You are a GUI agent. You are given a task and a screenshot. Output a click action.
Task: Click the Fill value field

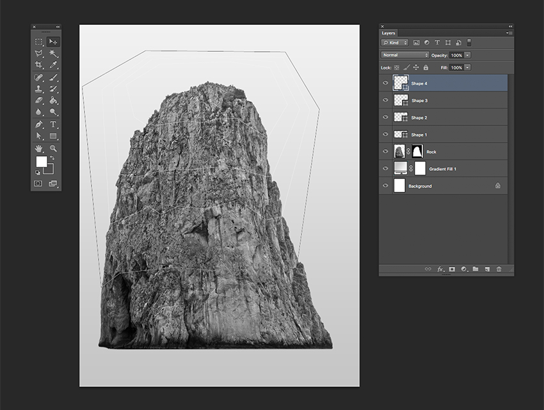tap(456, 67)
